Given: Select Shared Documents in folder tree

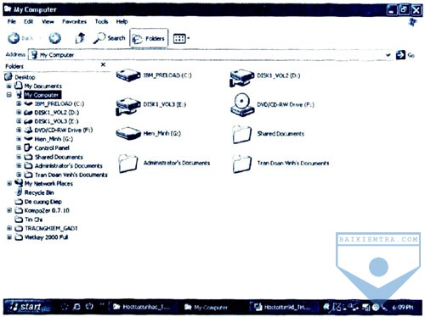Looking at the screenshot, I should (x=59, y=157).
